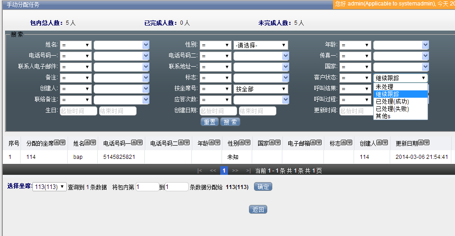Go to the next page arrow in pagination
The image size is (455, 236).
click(x=235, y=171)
